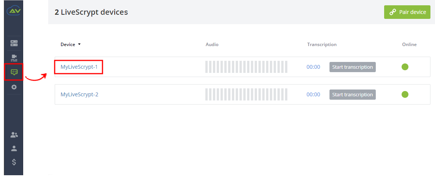
Task: Click the 00:00 timer for MyLiveScrypt-1
Action: (313, 67)
